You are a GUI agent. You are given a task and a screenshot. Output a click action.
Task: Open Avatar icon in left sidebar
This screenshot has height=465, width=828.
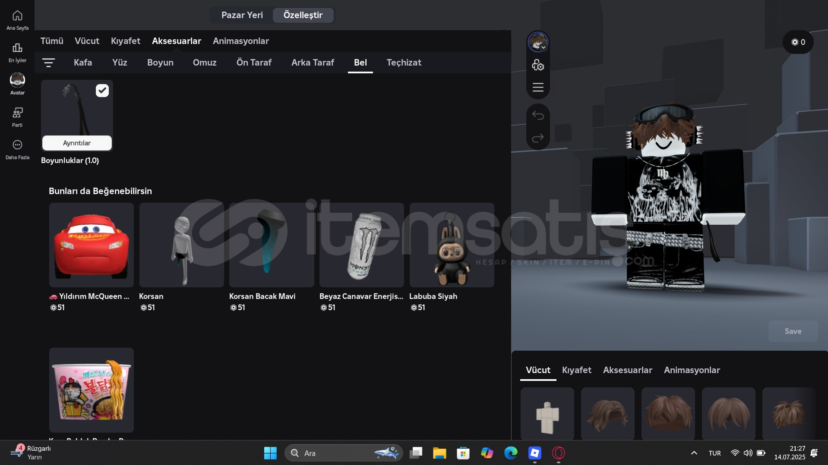tap(17, 80)
